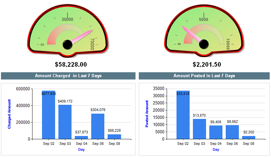This screenshot has width=271, height=157.
Task: Click the 400000 y-axis label
Action: [x=23, y=105]
